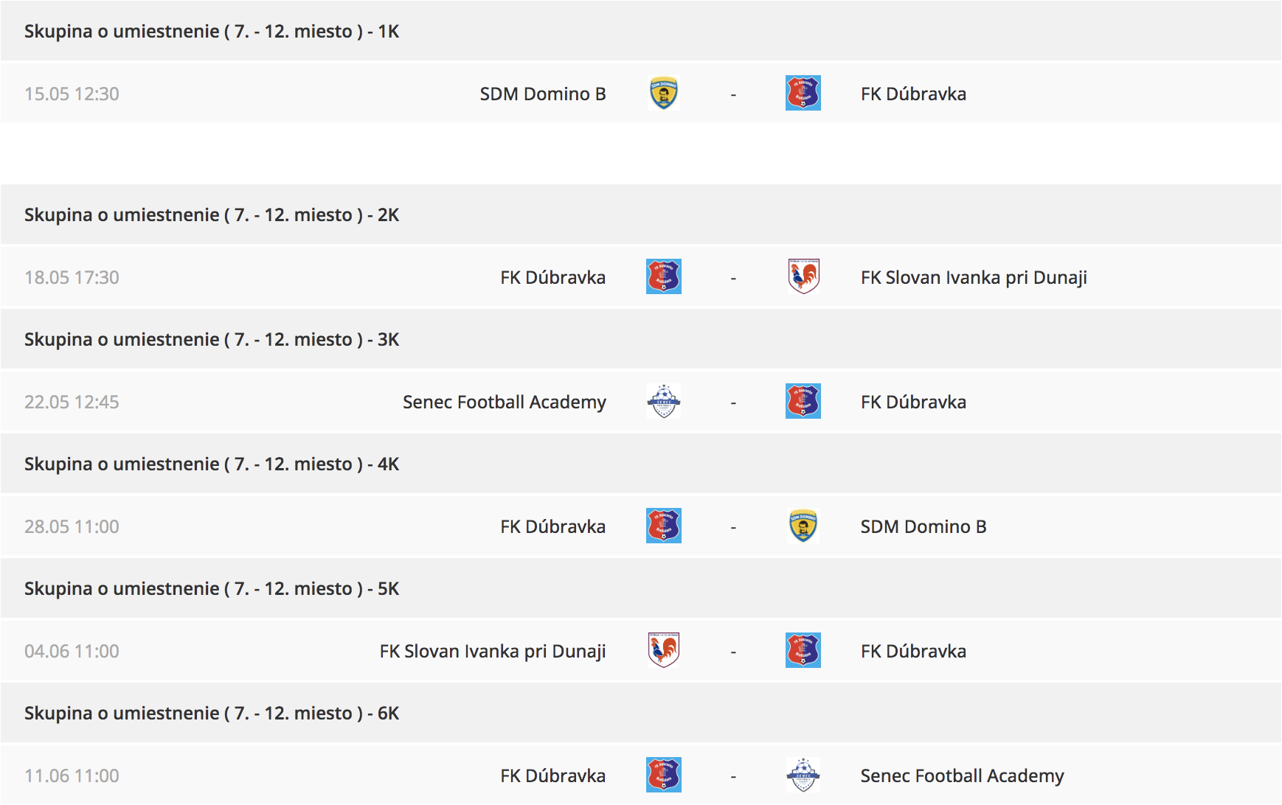Select the 15.05 12:30 match row
The height and width of the screenshot is (805, 1282).
640,94
